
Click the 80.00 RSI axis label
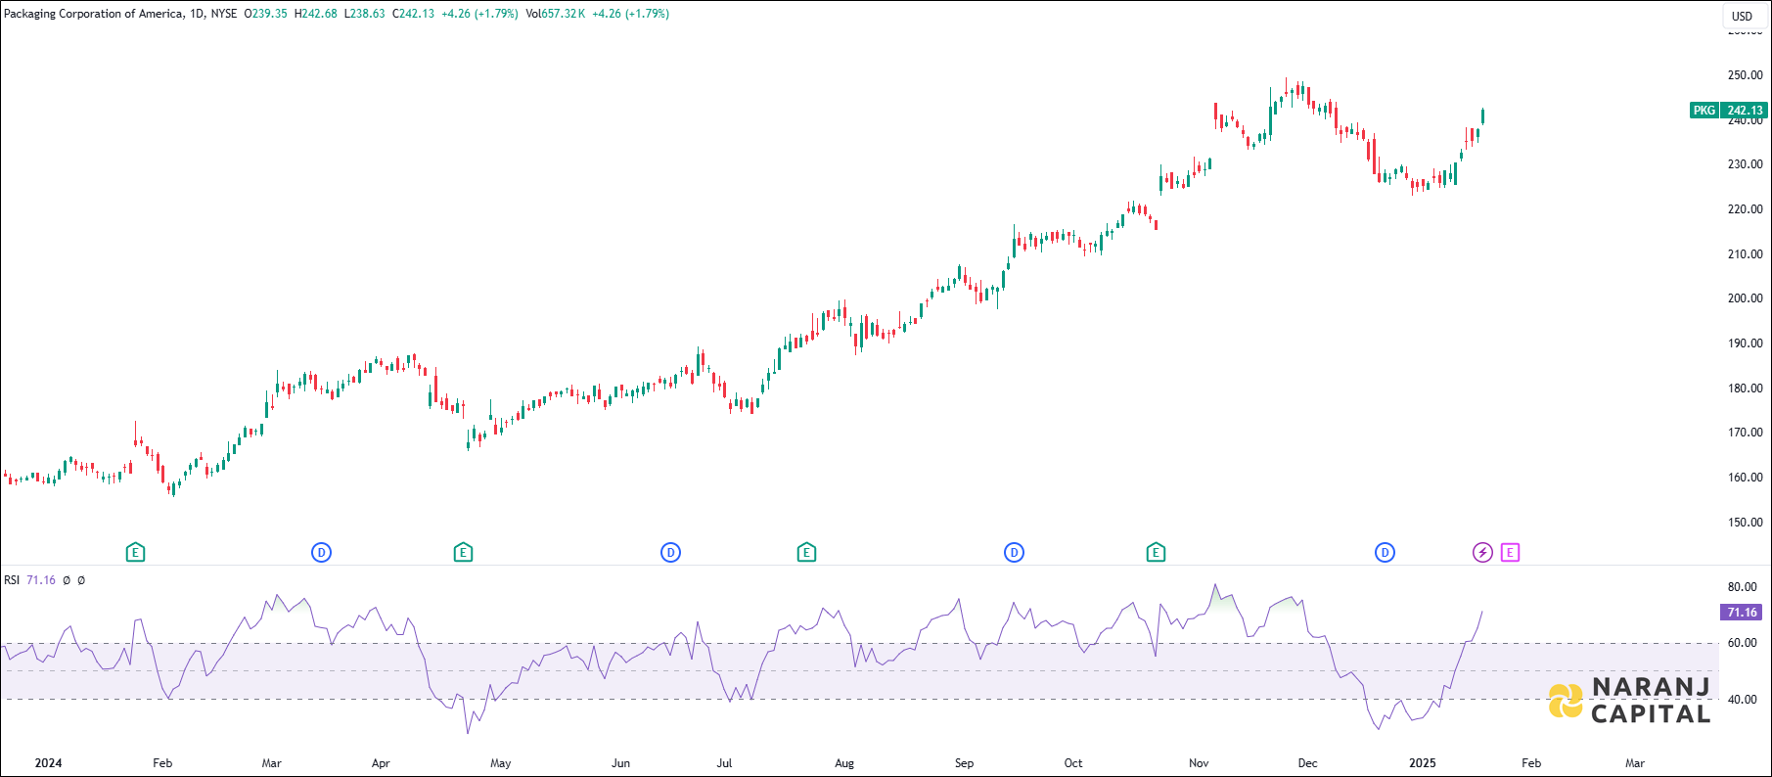click(x=1743, y=587)
